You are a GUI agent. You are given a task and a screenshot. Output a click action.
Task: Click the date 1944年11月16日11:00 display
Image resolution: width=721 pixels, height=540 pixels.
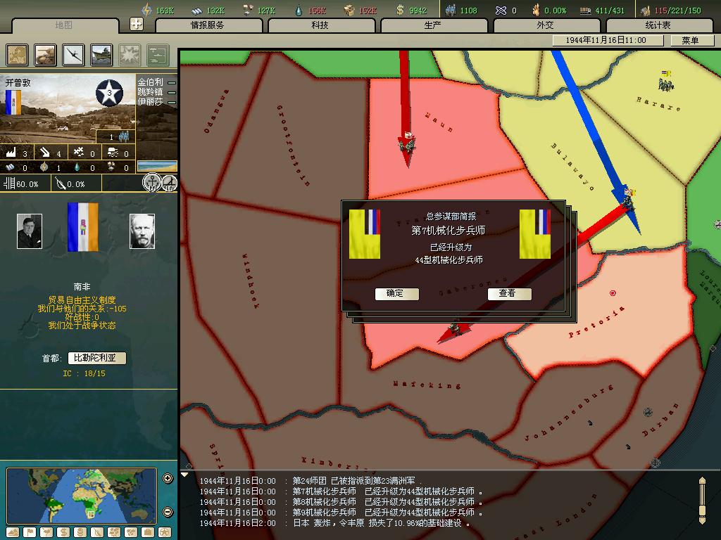(608, 40)
